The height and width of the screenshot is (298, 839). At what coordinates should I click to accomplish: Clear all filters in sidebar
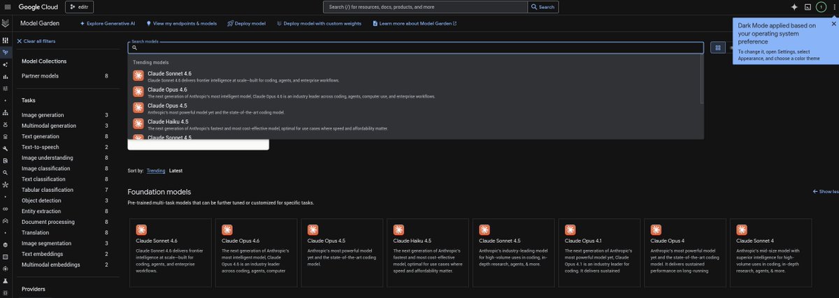pos(36,41)
